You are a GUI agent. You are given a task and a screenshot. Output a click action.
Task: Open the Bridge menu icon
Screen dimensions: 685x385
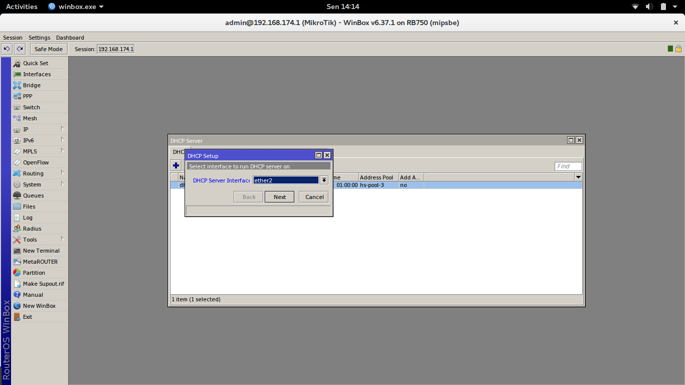17,85
